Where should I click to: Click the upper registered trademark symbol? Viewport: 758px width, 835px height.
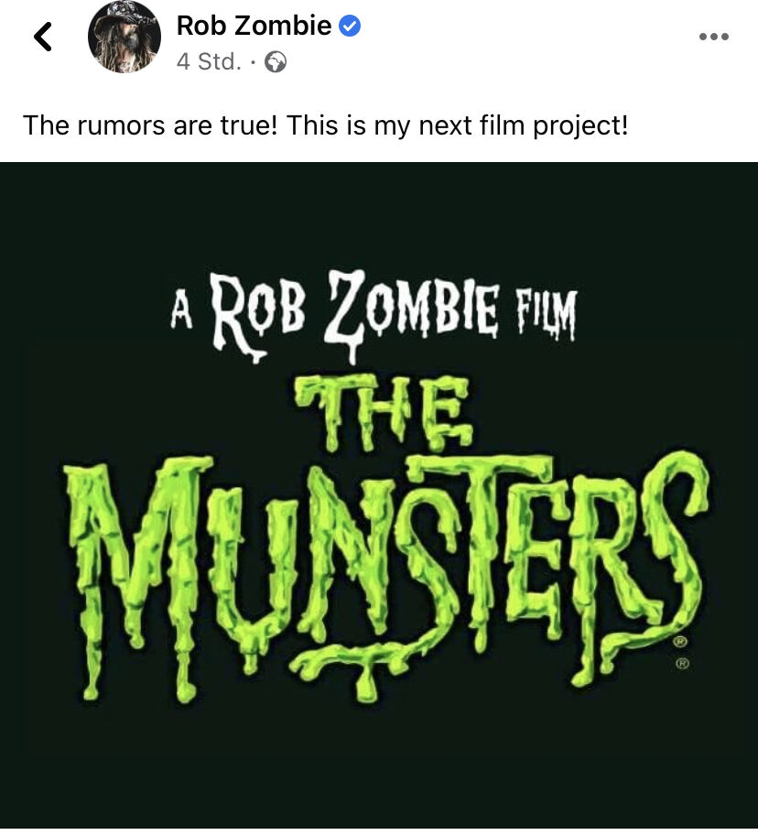(680, 642)
